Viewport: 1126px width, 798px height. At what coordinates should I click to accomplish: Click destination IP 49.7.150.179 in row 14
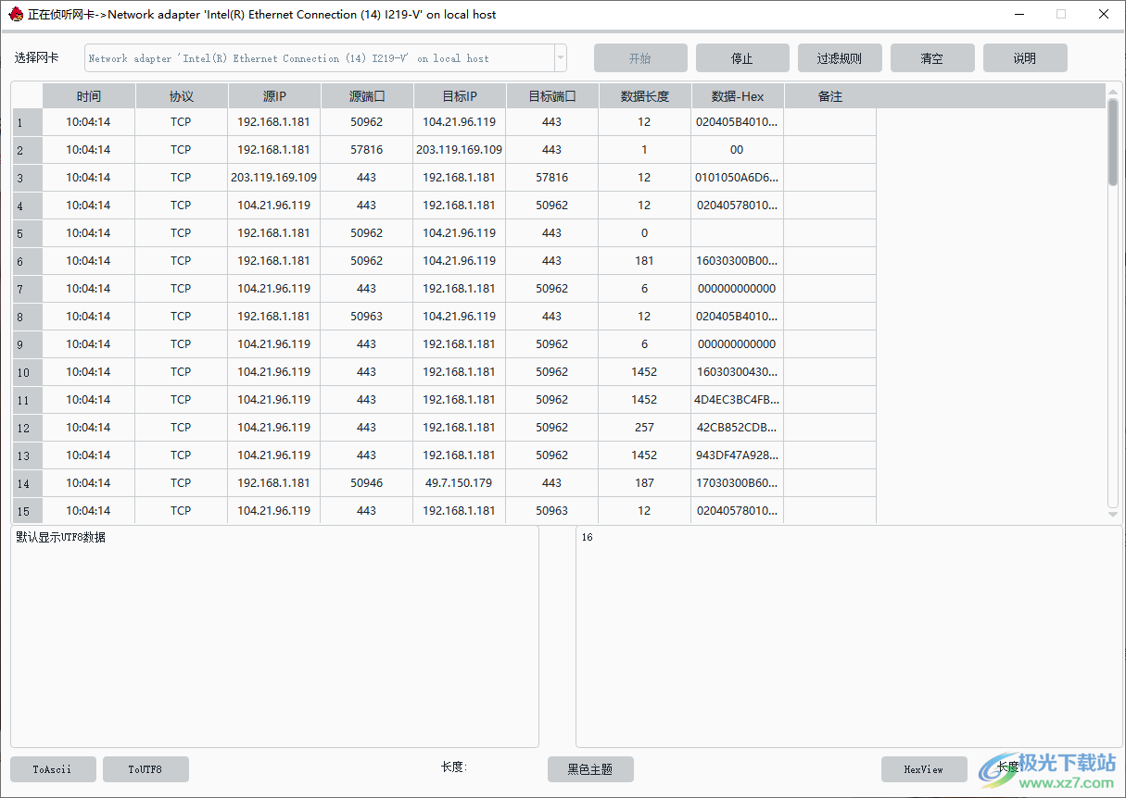point(460,483)
